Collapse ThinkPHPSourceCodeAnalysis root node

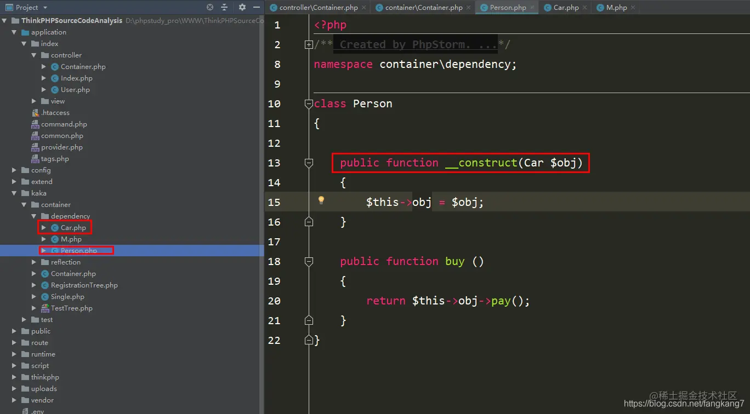click(4, 21)
